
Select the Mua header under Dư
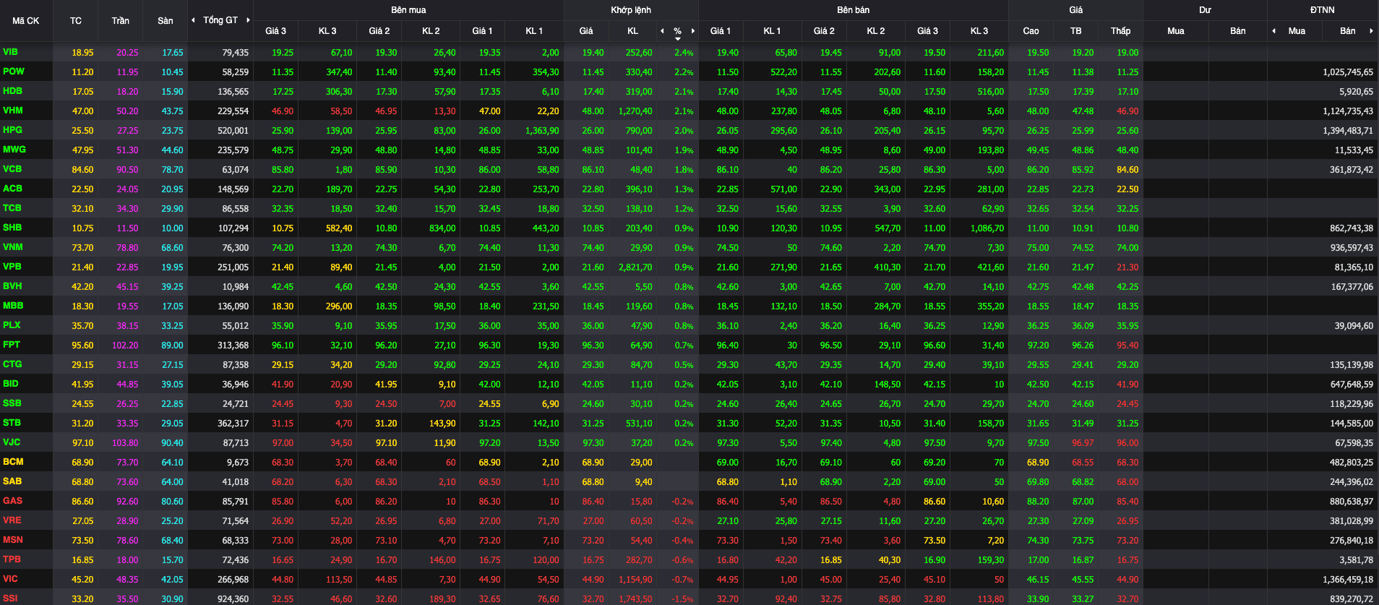point(1176,31)
